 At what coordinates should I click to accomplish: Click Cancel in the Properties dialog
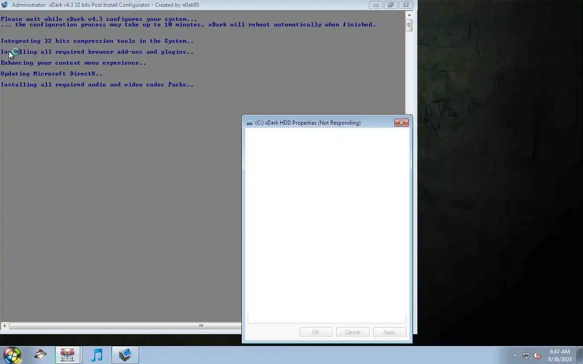point(352,332)
